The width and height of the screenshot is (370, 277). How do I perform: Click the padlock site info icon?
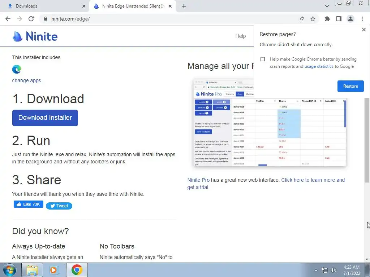[45, 19]
